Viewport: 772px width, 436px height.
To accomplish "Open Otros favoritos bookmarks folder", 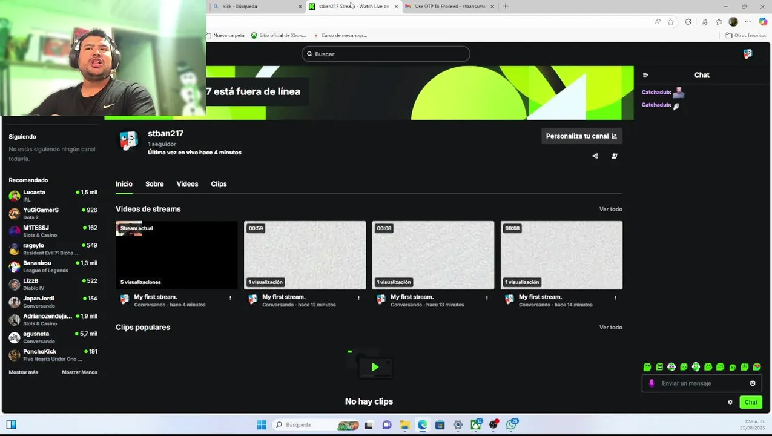I will (x=746, y=35).
